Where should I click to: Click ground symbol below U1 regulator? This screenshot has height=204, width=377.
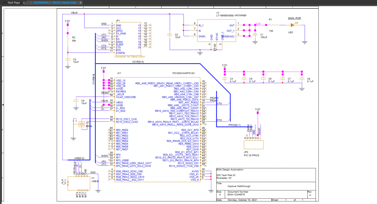200,53
